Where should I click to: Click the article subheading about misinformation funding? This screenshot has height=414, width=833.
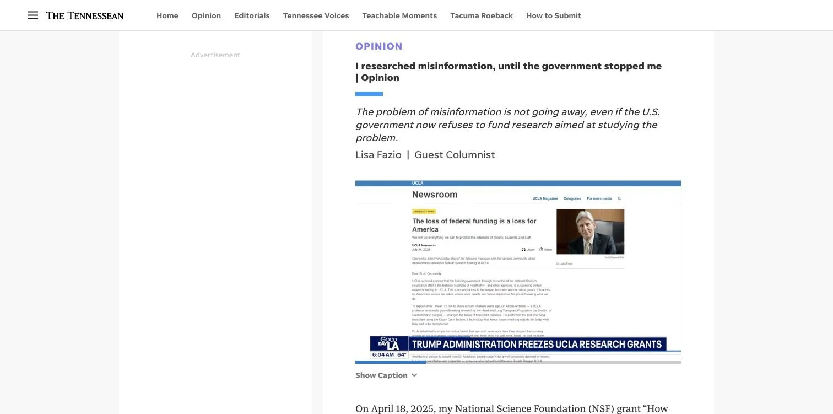tap(507, 125)
